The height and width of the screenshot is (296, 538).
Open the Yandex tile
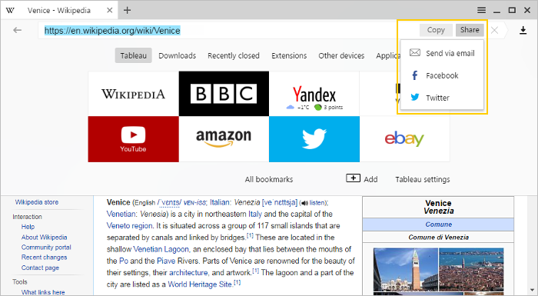click(314, 94)
